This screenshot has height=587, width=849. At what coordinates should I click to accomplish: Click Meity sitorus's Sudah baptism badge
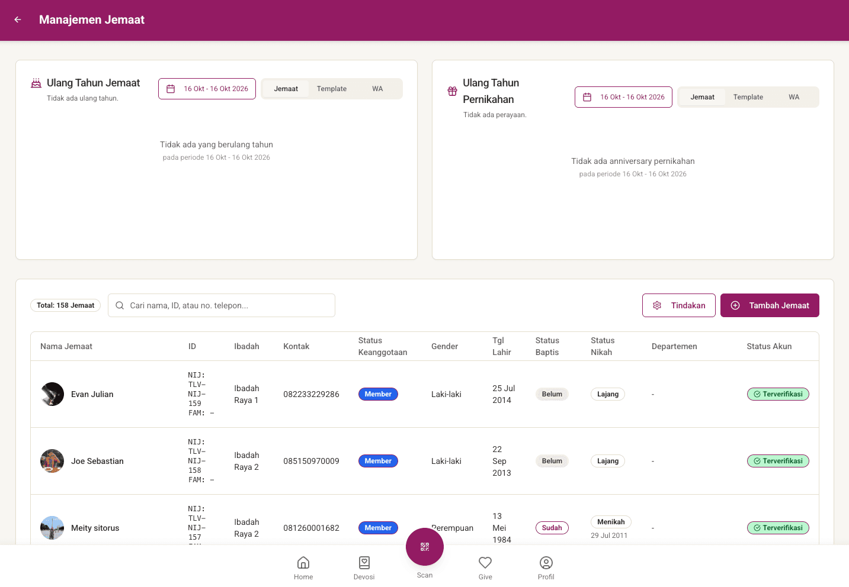[552, 528]
